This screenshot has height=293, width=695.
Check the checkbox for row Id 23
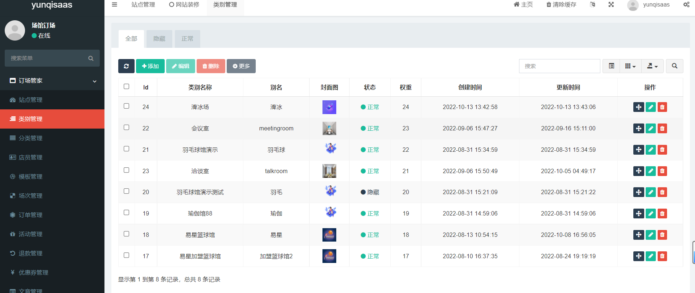tap(126, 170)
